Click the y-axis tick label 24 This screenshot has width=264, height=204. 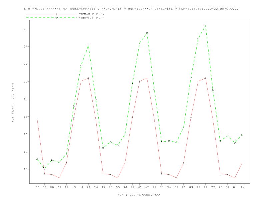click(26, 46)
